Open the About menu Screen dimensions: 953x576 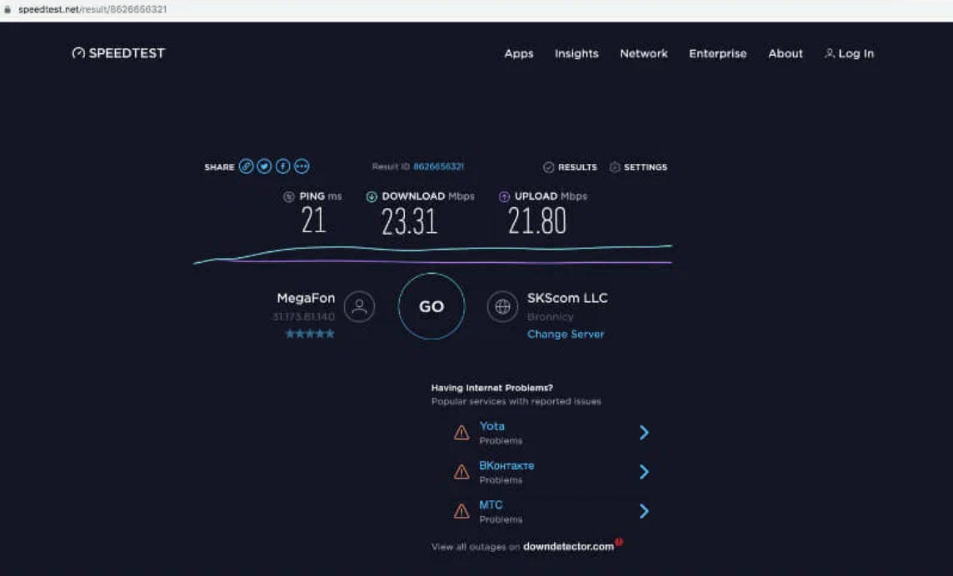(786, 53)
